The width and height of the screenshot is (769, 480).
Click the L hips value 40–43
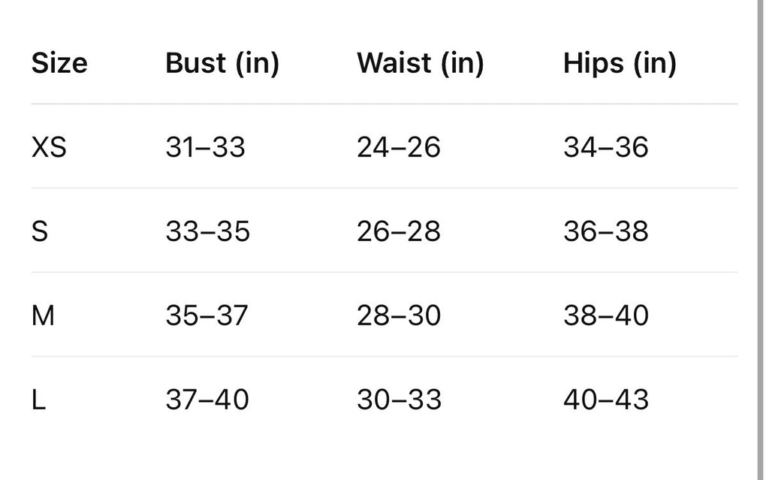click(606, 400)
